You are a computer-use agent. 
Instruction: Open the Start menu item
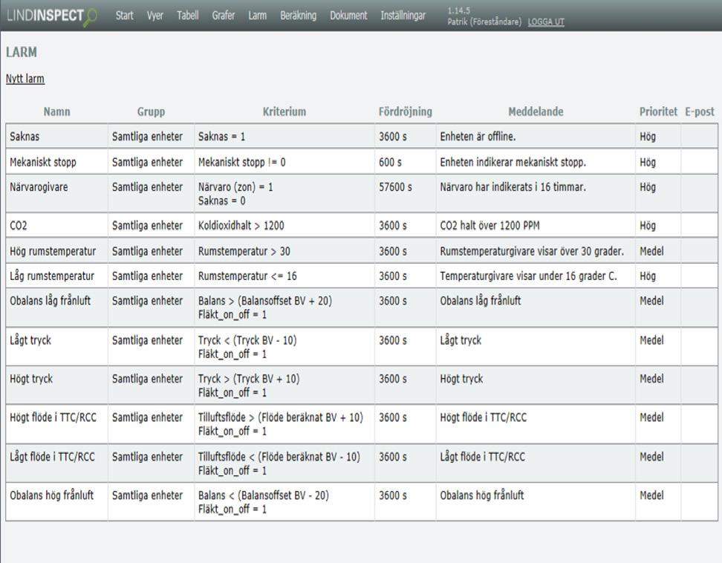click(x=124, y=16)
